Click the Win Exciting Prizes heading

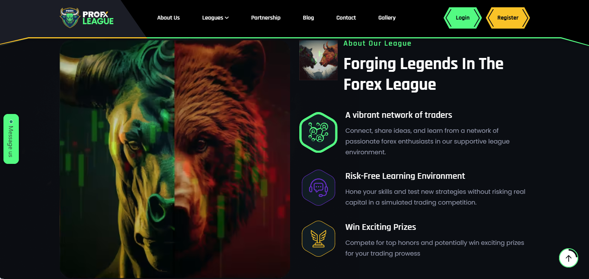click(x=380, y=227)
